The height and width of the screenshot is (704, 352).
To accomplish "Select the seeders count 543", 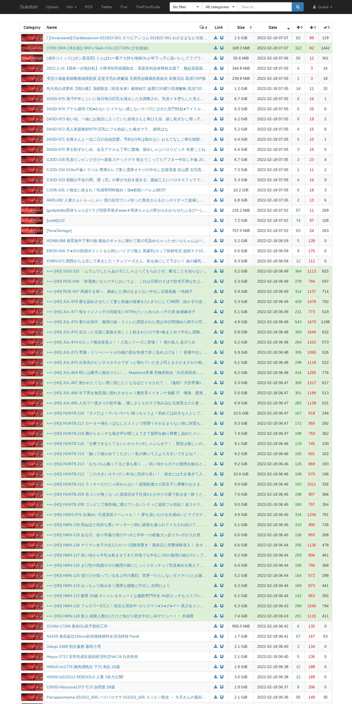I will (x=298, y=322).
